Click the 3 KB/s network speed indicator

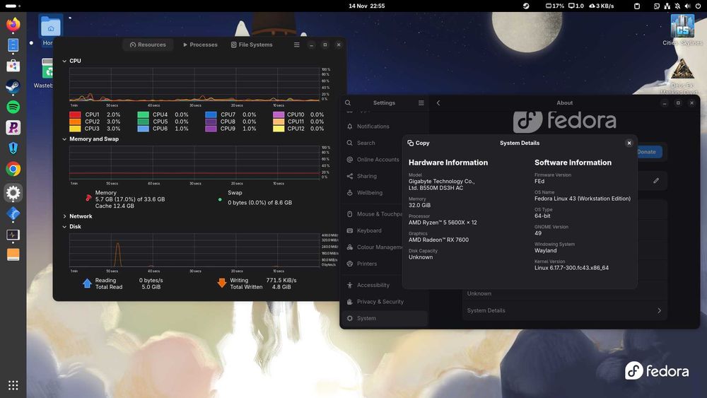pos(602,6)
